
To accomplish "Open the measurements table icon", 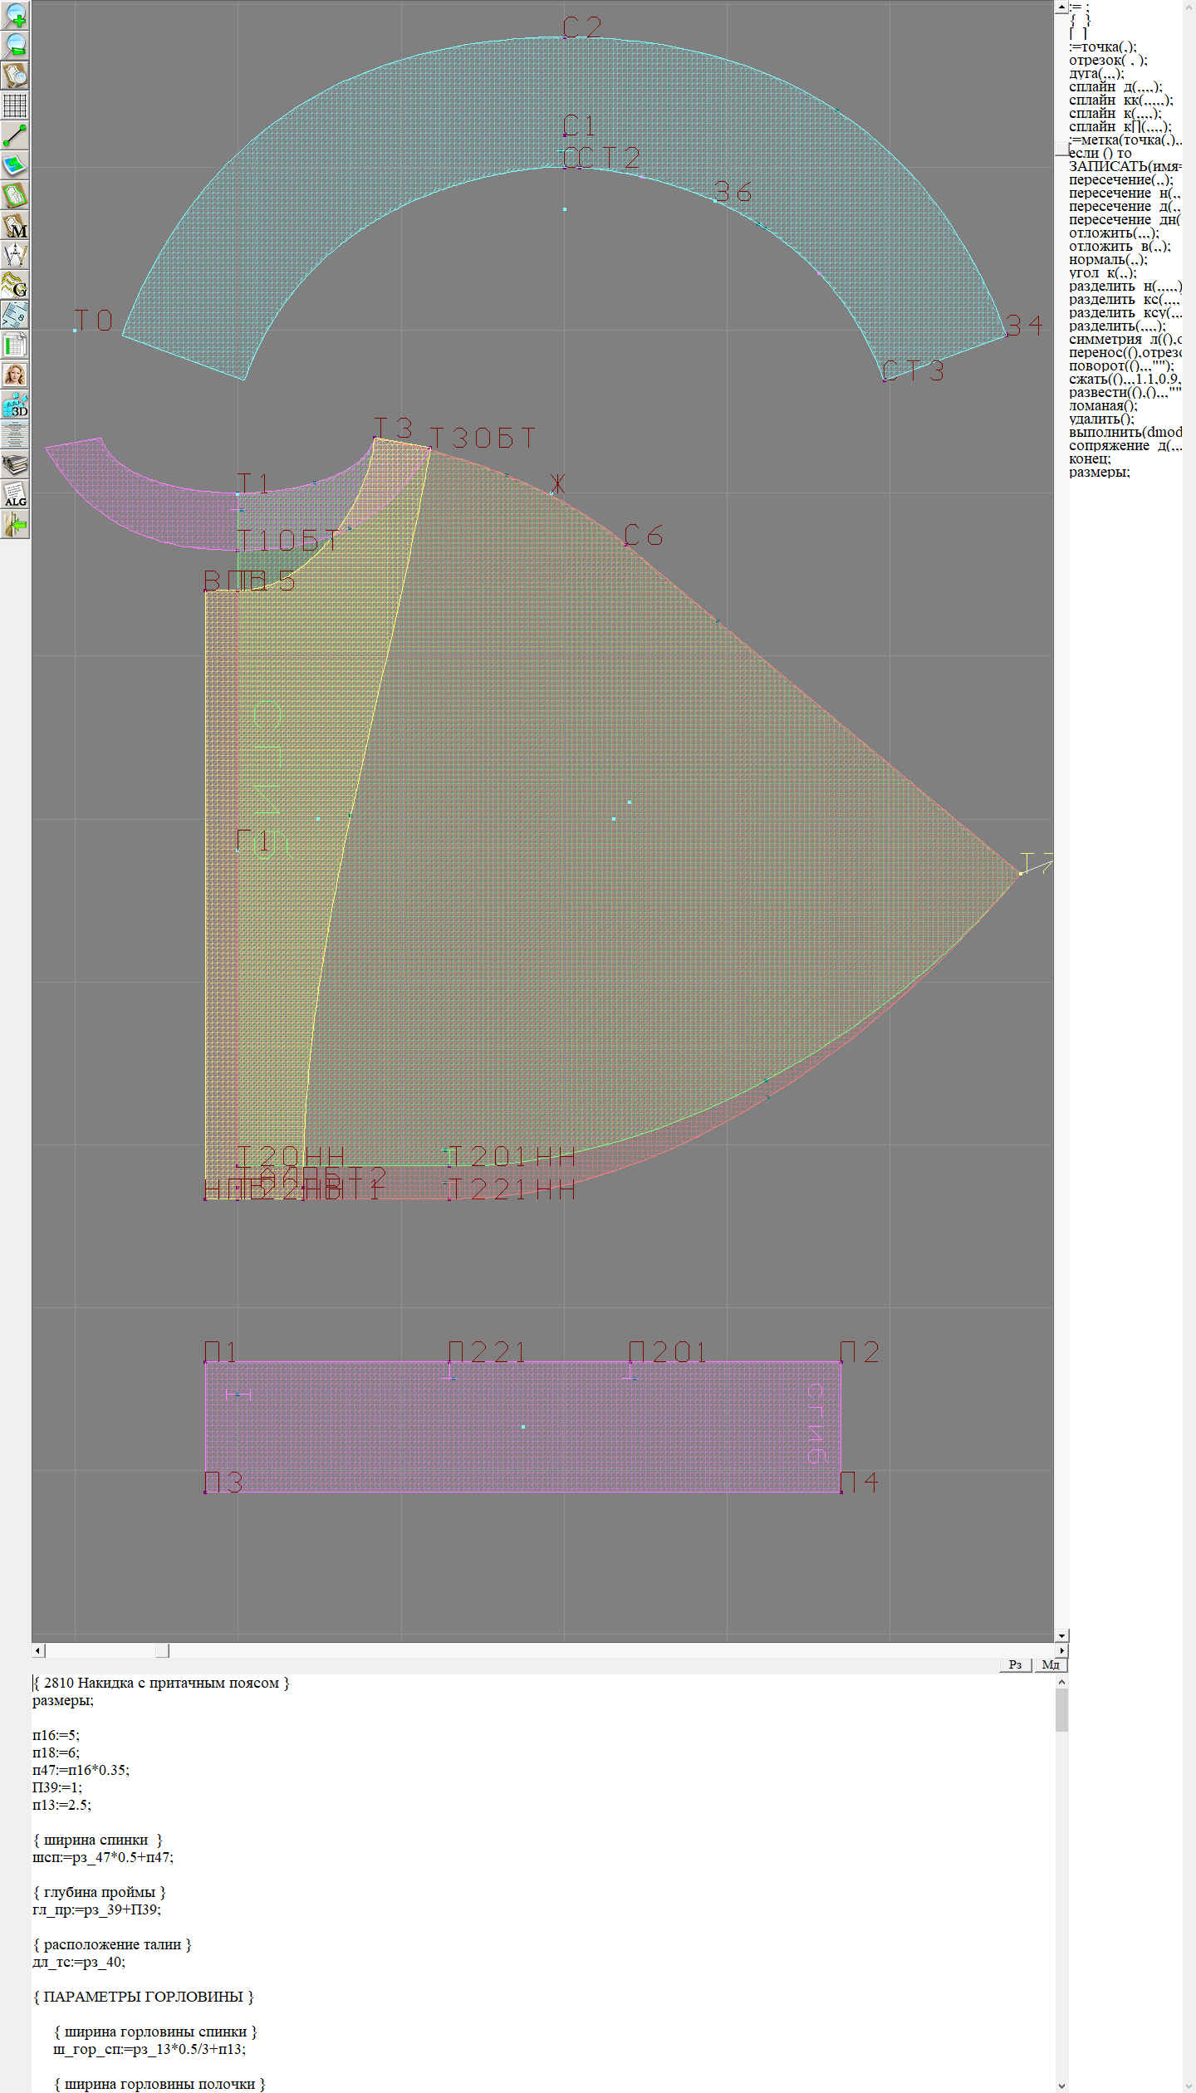I will coord(15,345).
